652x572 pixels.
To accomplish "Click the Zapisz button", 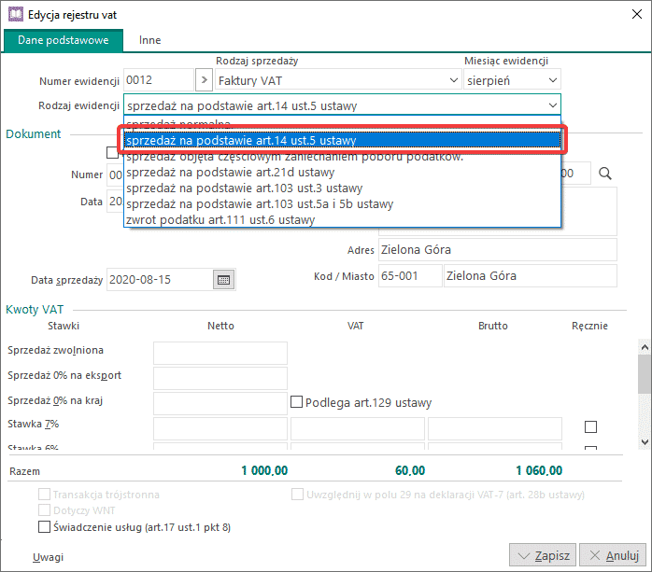I will [543, 555].
